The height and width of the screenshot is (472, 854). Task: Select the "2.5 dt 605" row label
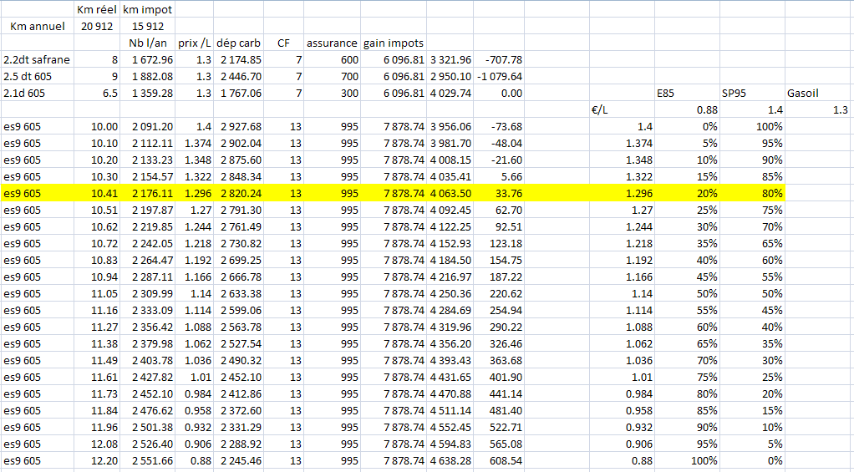click(x=38, y=76)
